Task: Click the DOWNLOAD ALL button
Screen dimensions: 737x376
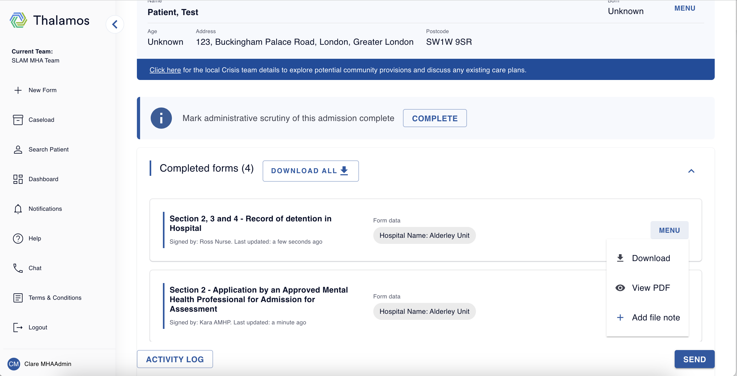Action: pyautogui.click(x=310, y=171)
